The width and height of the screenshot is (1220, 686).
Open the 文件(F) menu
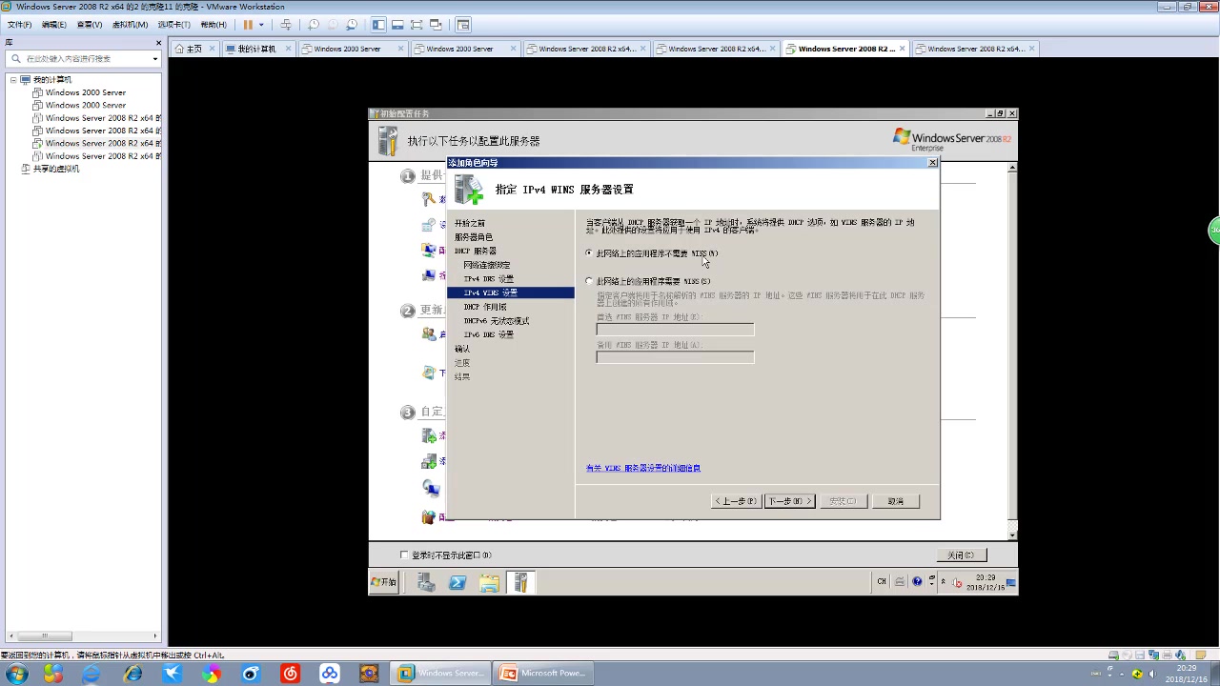point(19,24)
